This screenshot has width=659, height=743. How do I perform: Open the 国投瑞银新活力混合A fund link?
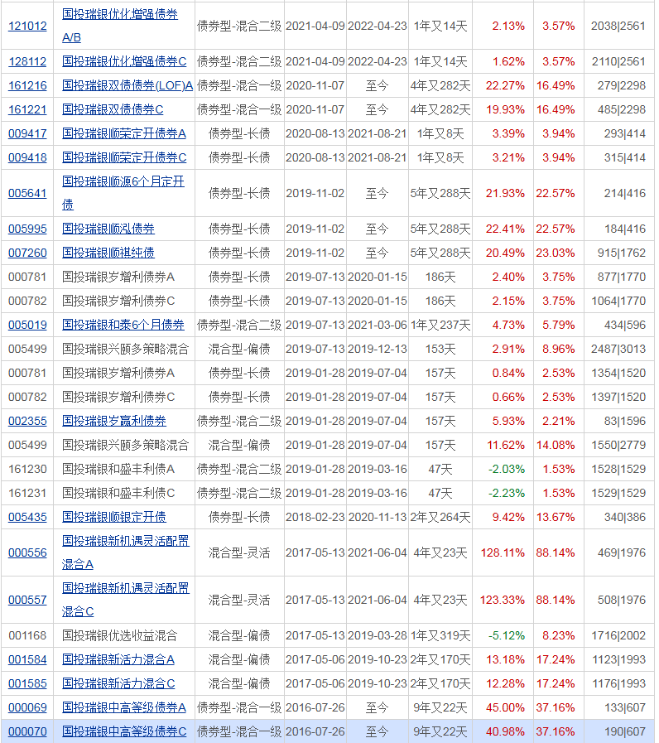118,660
